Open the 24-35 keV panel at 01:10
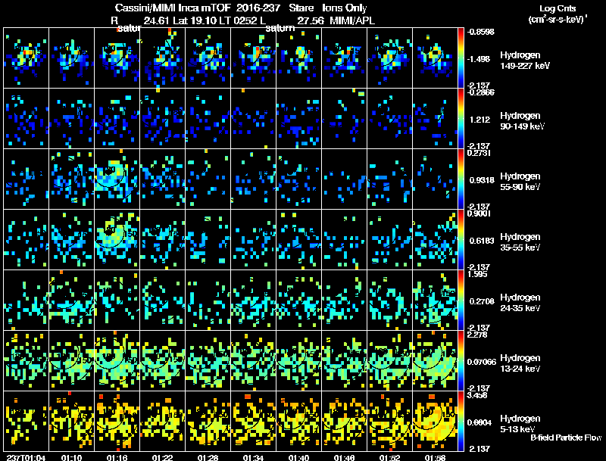606x461 pixels. click(x=71, y=300)
